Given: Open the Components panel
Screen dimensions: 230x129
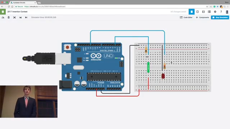Looking at the screenshot, I should tap(202, 18).
